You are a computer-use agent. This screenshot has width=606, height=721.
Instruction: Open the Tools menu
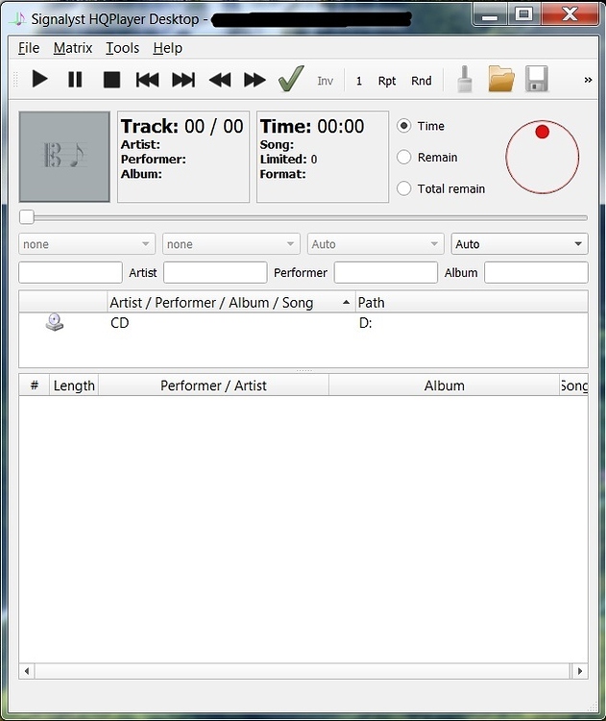(122, 48)
